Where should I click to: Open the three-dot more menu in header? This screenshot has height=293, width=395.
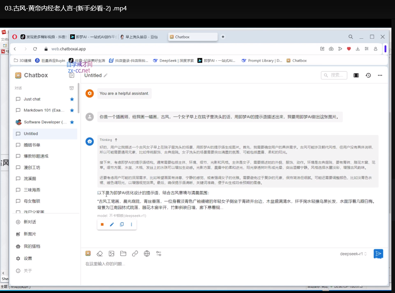(380, 75)
